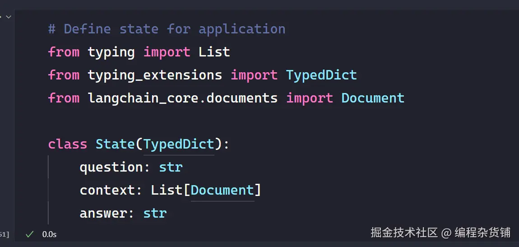Click the "typing_extensions" module name
The image size is (519, 247).
155,75
